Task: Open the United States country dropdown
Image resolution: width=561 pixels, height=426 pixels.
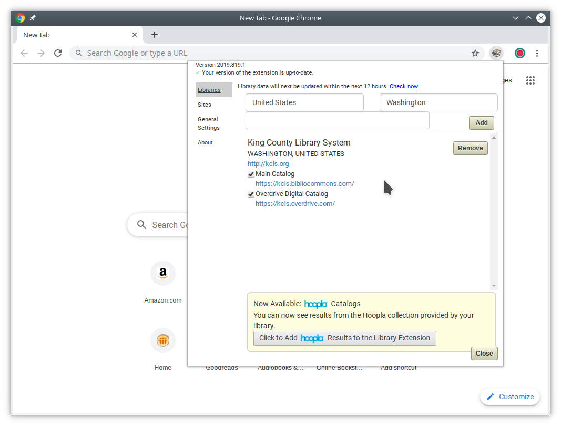Action: (304, 102)
